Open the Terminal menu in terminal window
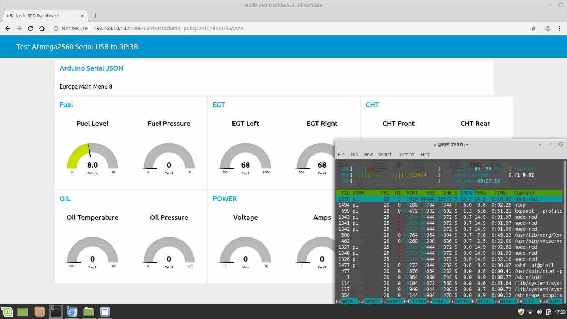The height and width of the screenshot is (319, 567). tap(406, 154)
